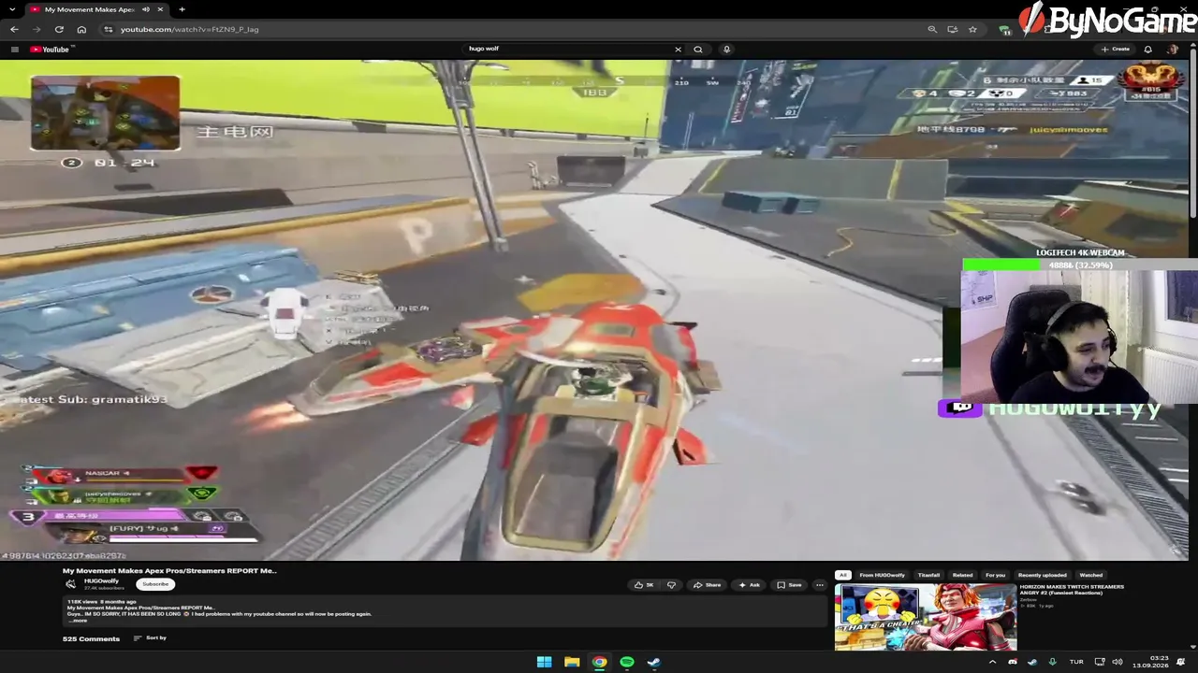
Task: Select the From HUGOwolfy chip
Action: (882, 575)
